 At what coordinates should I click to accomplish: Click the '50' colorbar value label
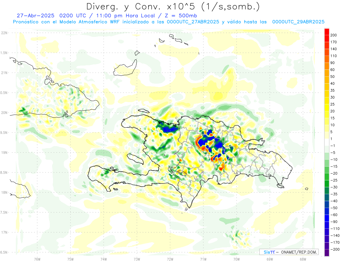333,77
